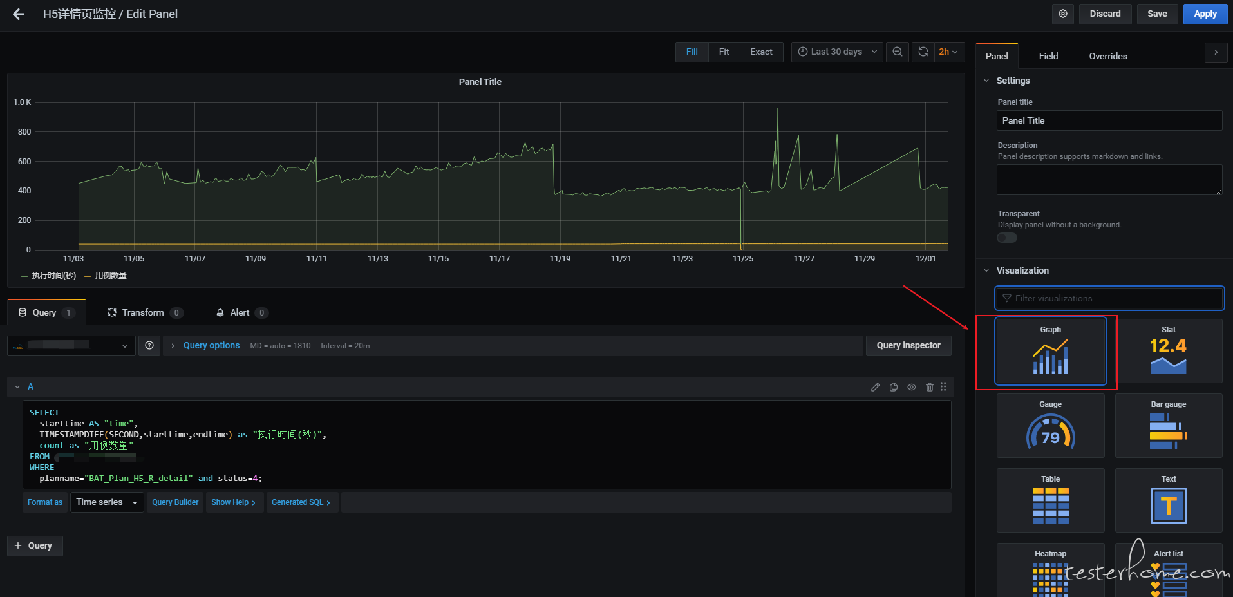Image resolution: width=1233 pixels, height=597 pixels.
Task: Refresh the dashboard with the refresh icon
Action: pos(923,52)
